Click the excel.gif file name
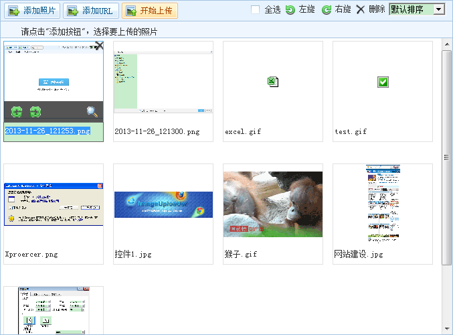Viewport: 453px width, 335px height. click(243, 131)
